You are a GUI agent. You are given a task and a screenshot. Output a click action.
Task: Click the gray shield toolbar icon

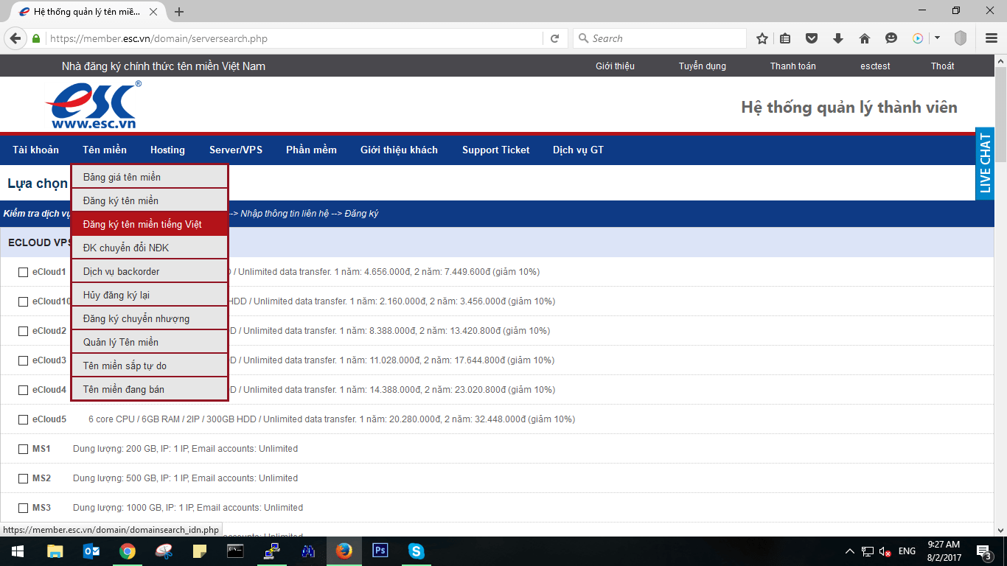[960, 38]
